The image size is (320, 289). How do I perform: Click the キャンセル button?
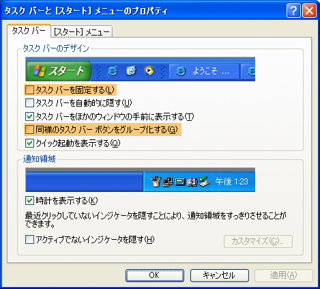[x=220, y=275]
